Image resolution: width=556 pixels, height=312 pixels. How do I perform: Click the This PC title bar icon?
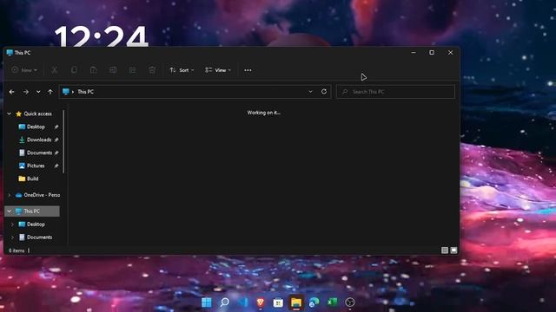10,52
